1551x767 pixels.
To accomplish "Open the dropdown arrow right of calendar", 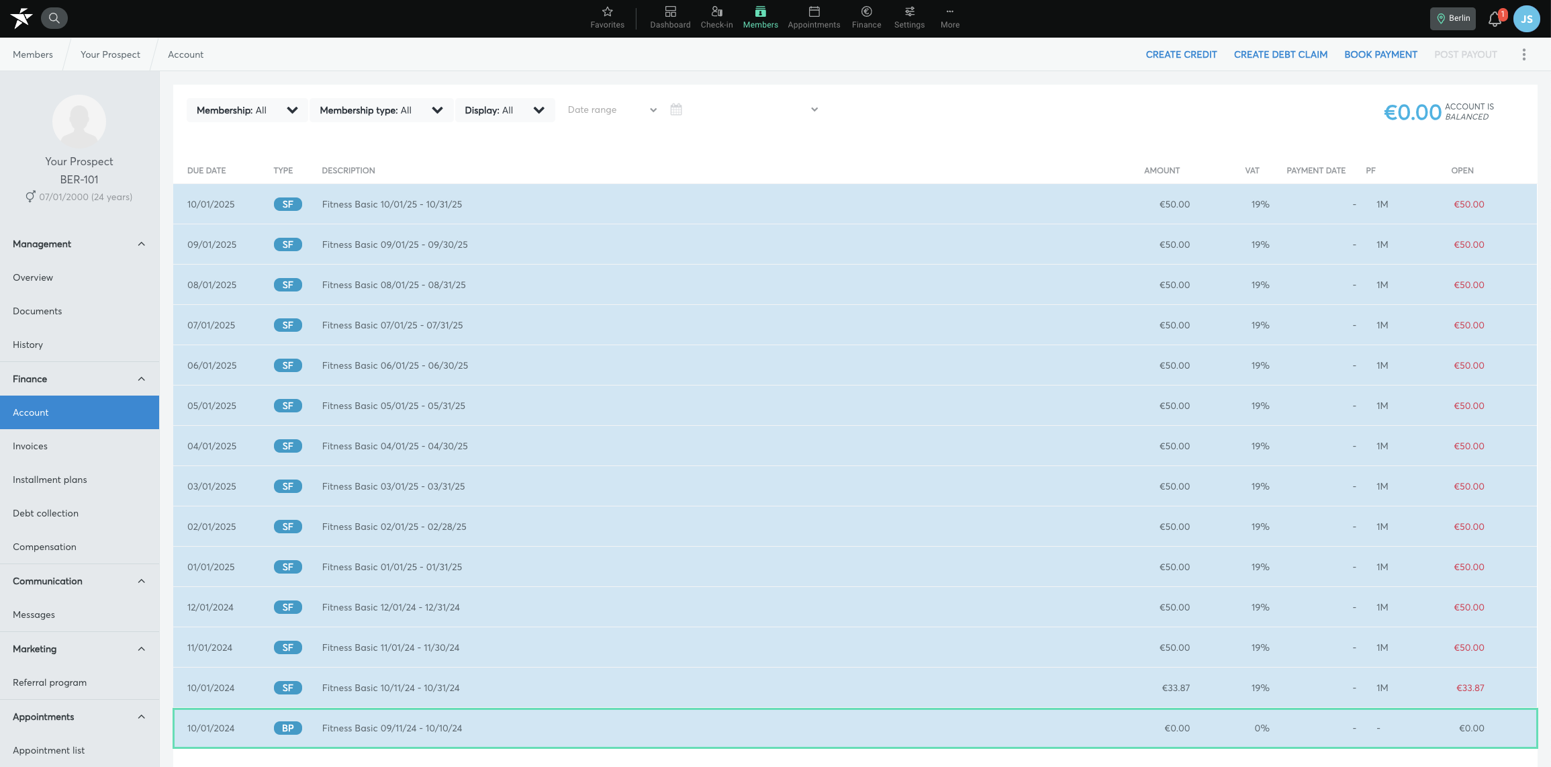I will tap(814, 109).
